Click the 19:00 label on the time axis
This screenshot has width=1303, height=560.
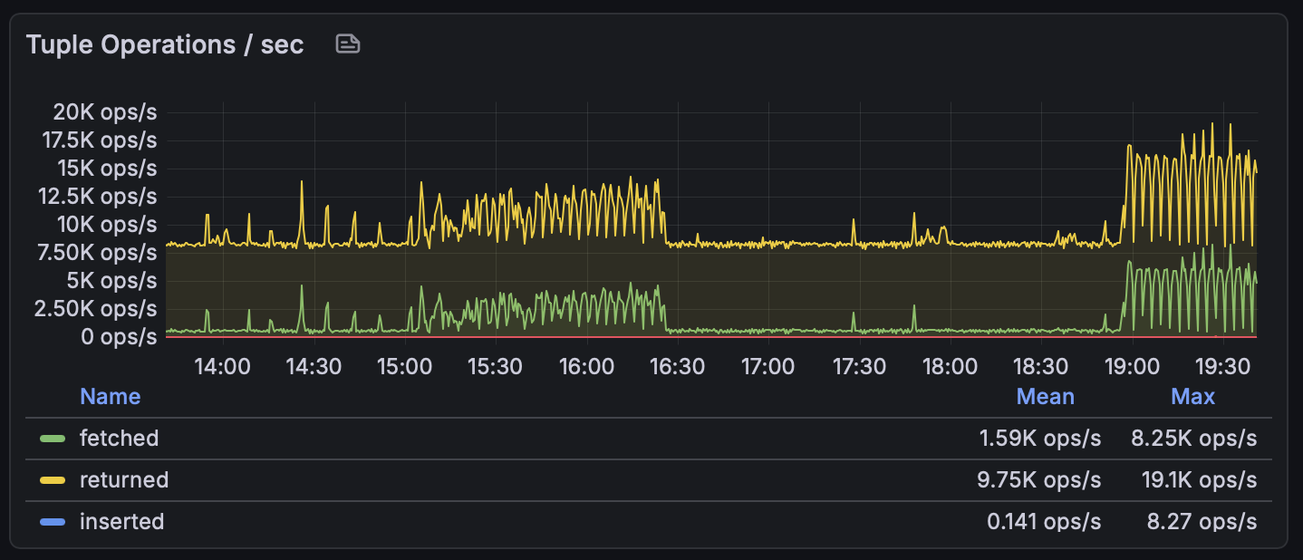tap(1133, 366)
